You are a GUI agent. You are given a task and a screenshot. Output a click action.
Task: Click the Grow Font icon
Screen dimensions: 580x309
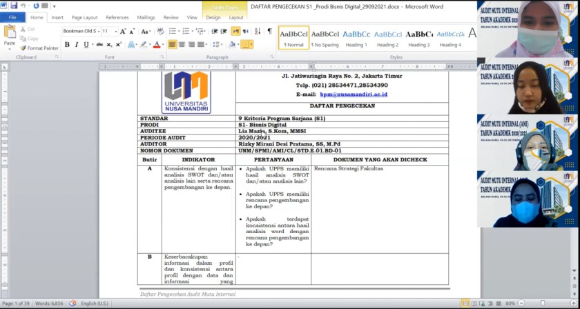tap(124, 32)
